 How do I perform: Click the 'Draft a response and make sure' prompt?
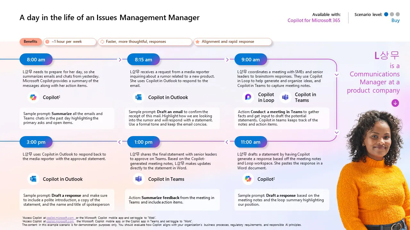click(x=67, y=200)
